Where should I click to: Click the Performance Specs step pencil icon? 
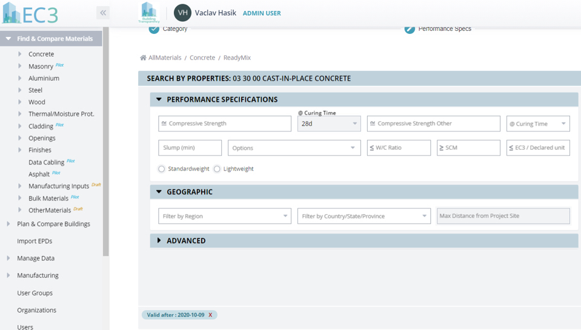410,29
